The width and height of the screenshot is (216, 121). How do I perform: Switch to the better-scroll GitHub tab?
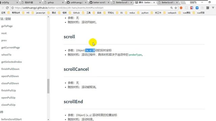click(x=99, y=2)
